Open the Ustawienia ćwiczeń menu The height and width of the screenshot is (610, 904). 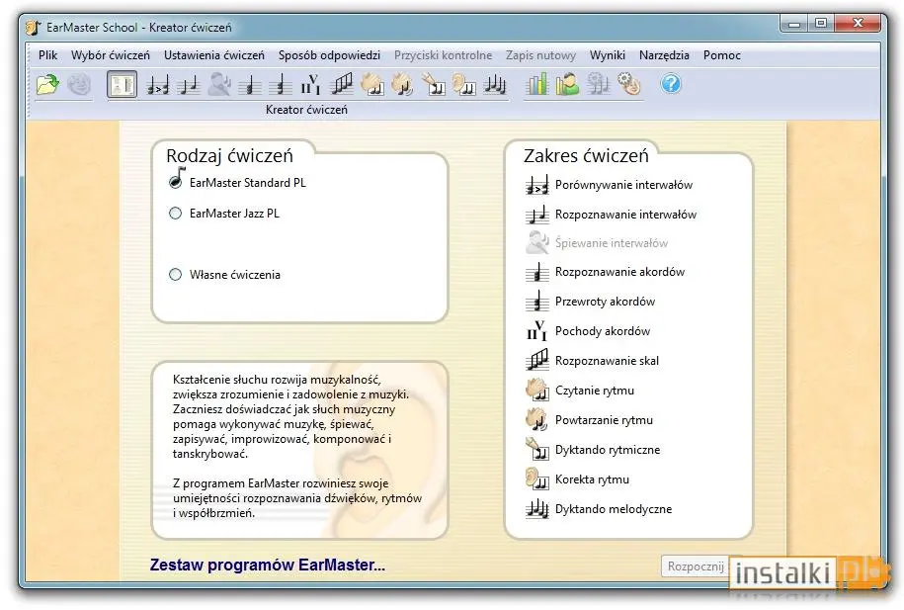coord(214,55)
